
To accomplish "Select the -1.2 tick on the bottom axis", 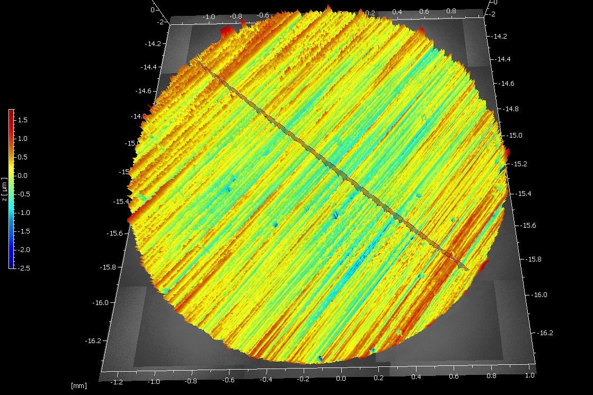I will click(x=117, y=382).
